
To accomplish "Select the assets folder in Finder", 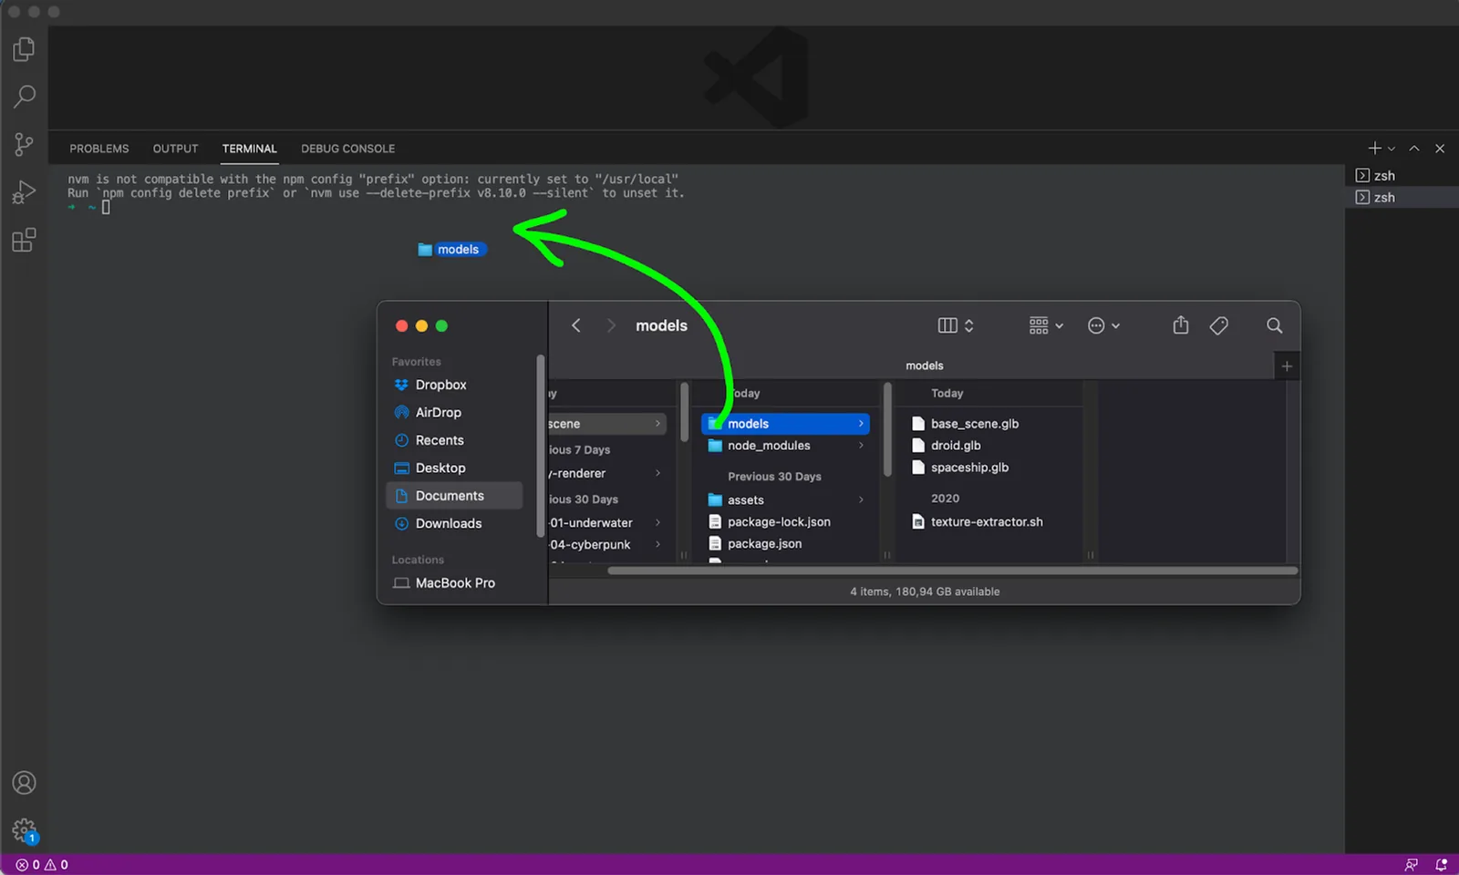I will coord(785,499).
